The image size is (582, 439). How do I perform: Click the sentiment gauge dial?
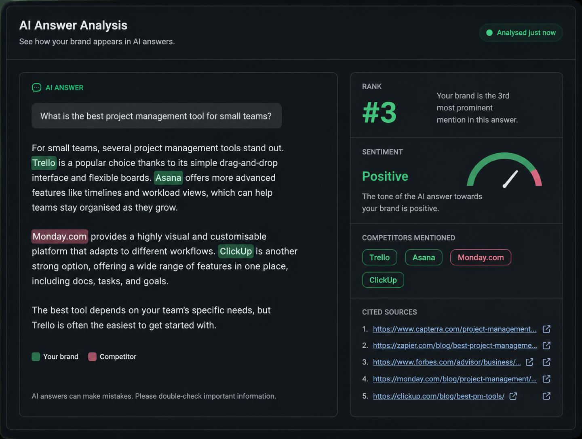[504, 170]
